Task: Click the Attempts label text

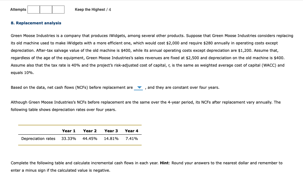Action: 18,10
